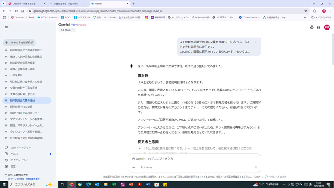Viewport: 334px width, 188px height.
Task: Open the 2.0 Flash model dropdown
Action: 67,30
